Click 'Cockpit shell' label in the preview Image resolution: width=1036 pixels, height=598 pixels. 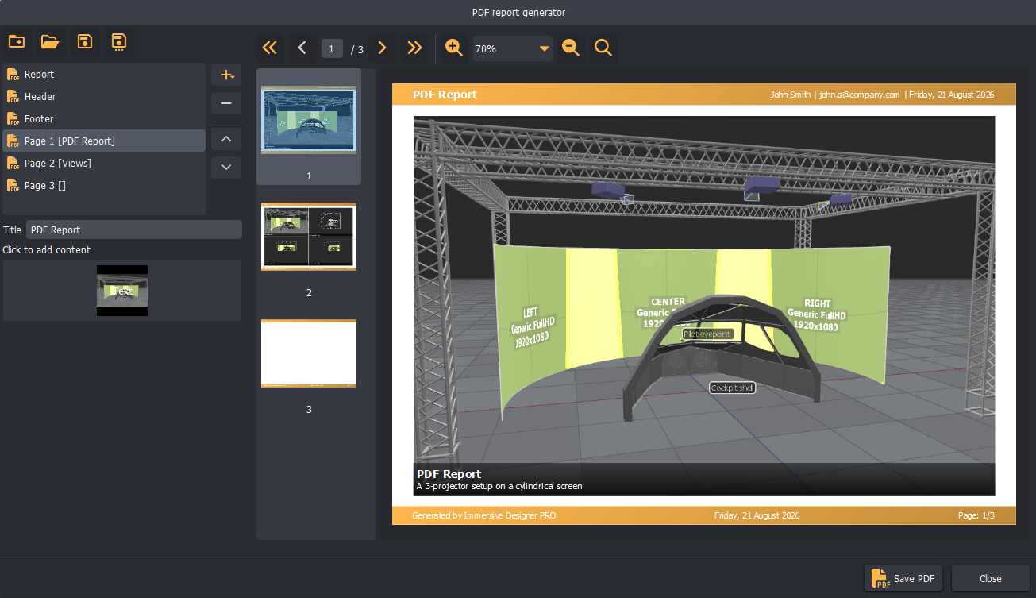732,388
